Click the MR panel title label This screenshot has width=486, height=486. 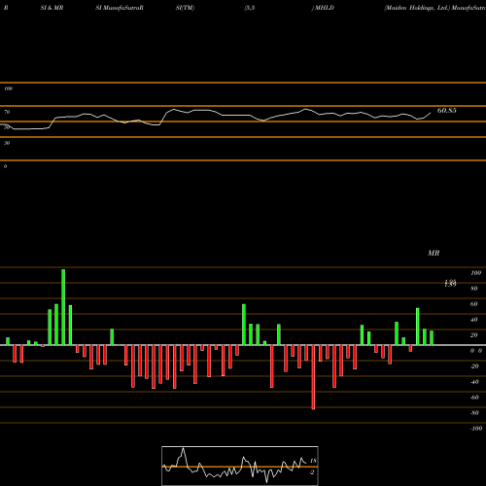click(434, 253)
